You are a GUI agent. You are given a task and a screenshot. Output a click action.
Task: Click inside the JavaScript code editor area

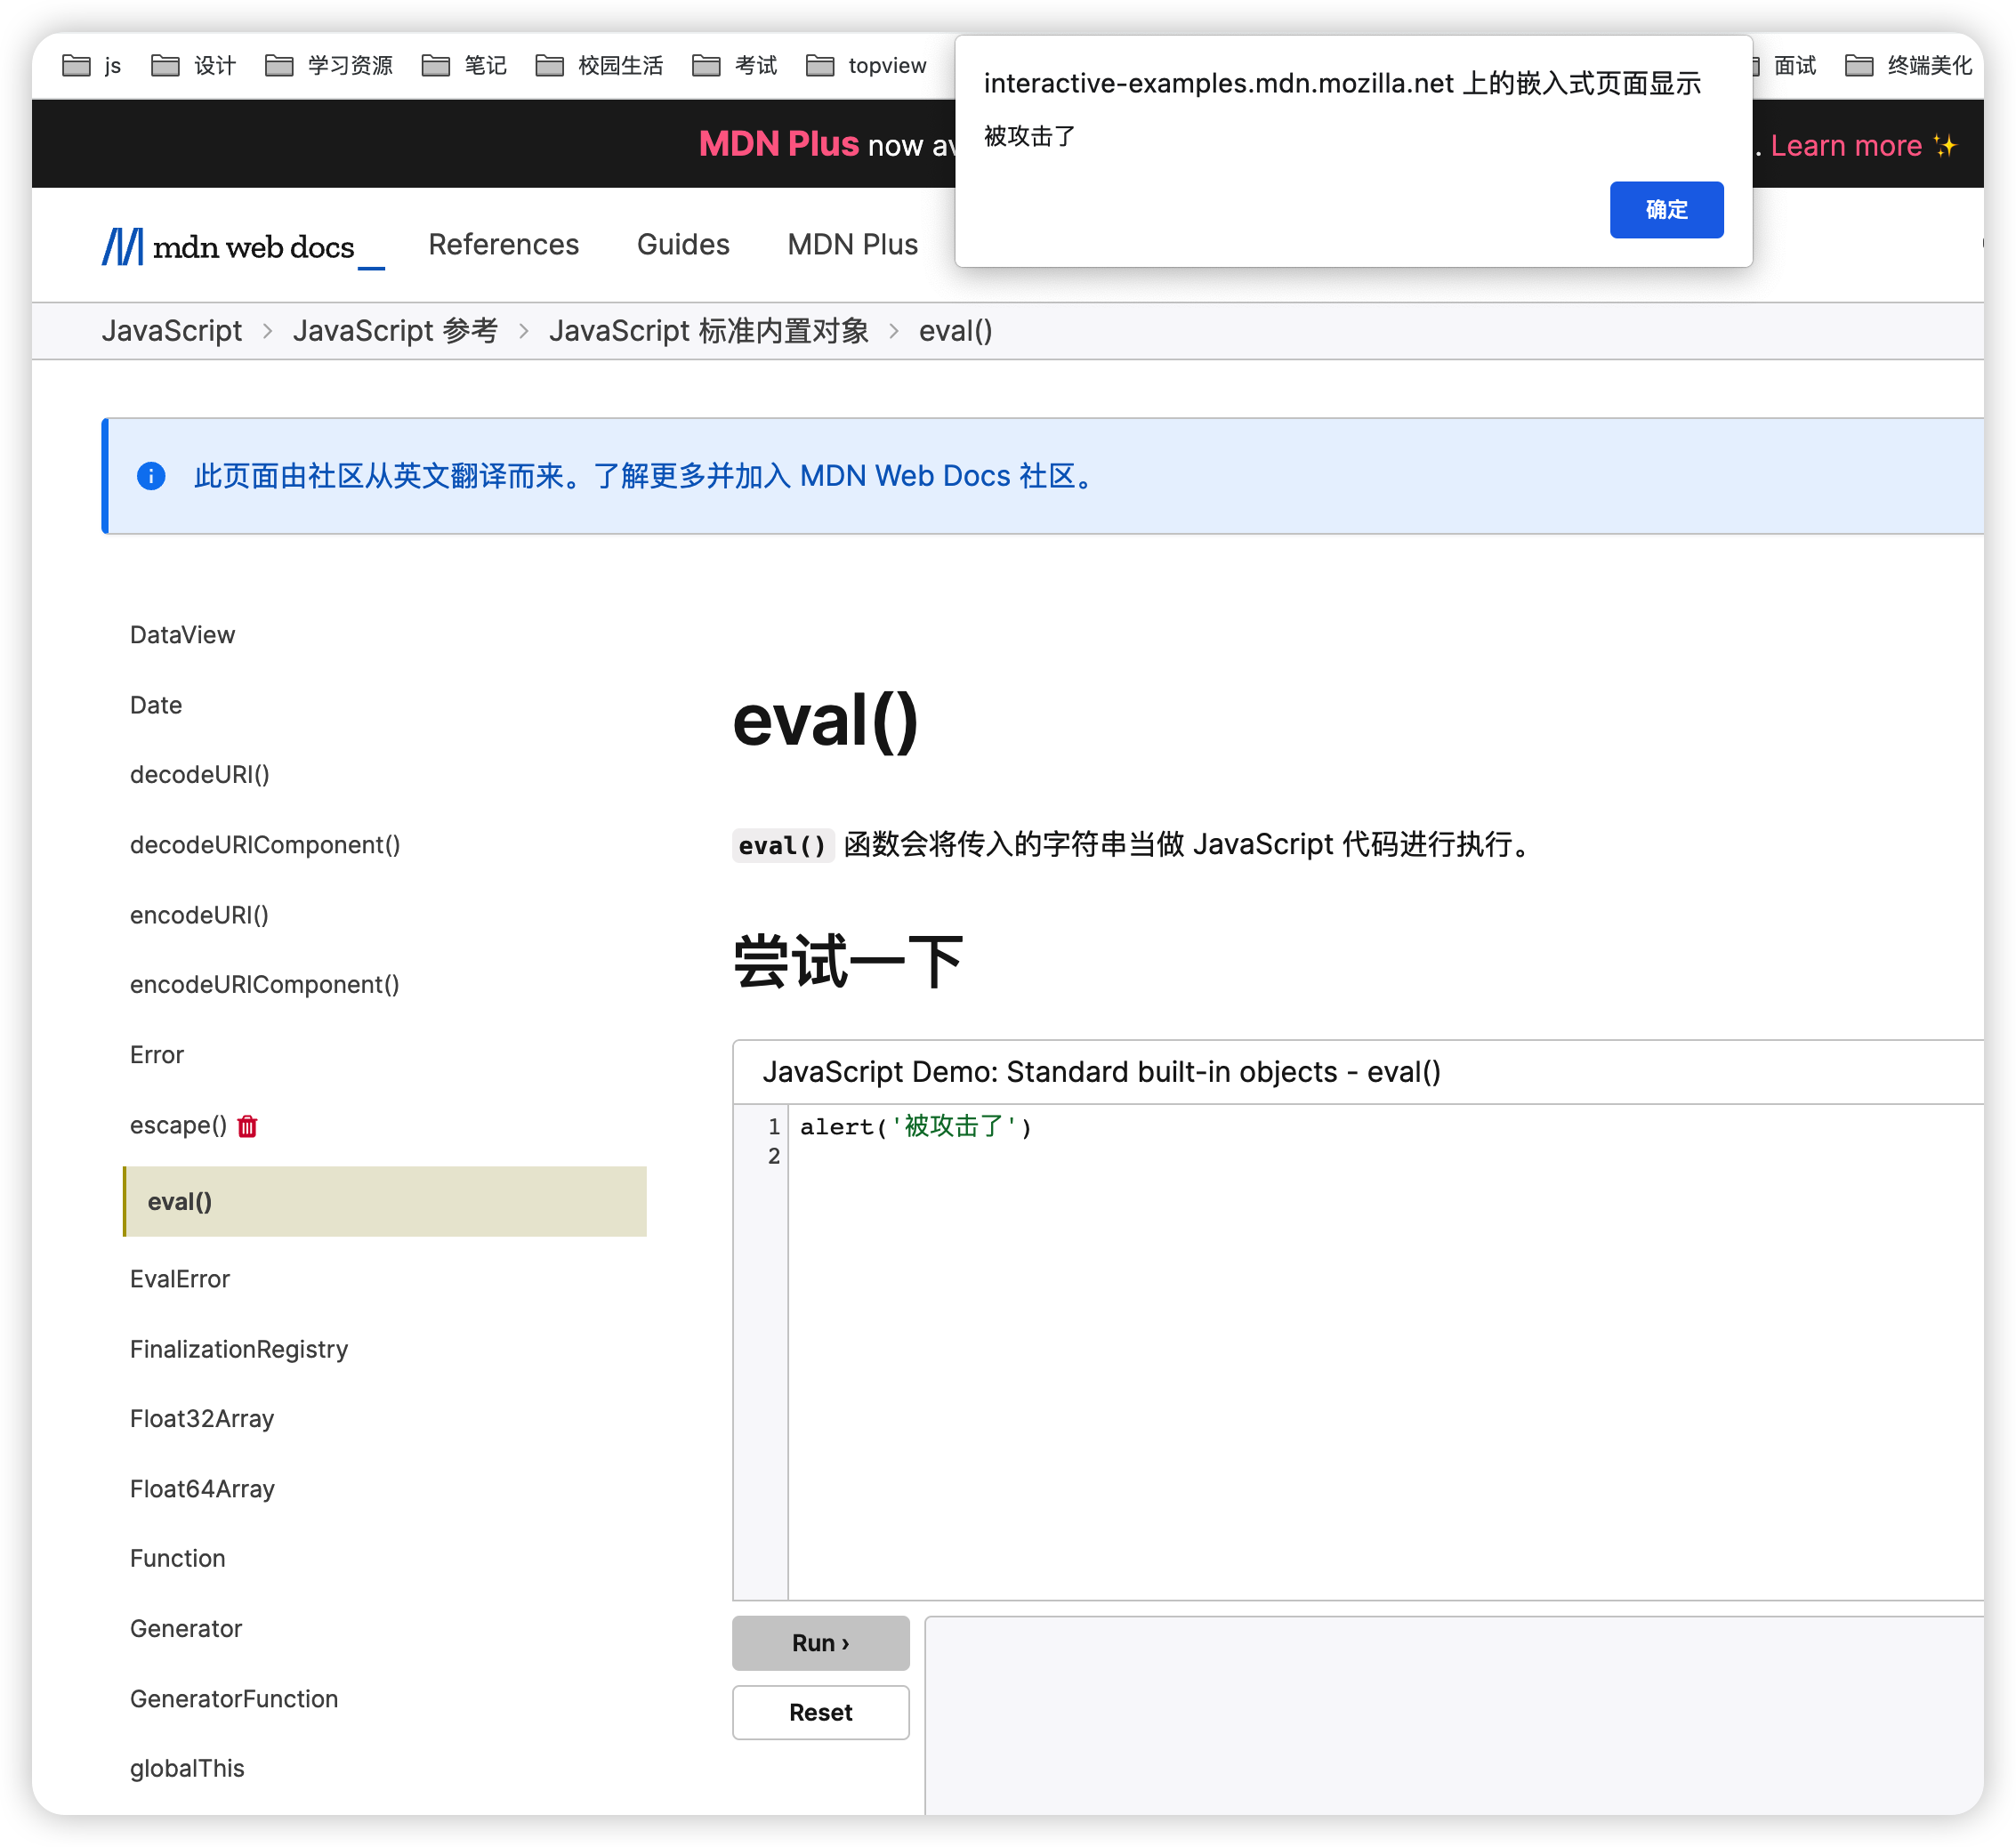coord(1300,1350)
